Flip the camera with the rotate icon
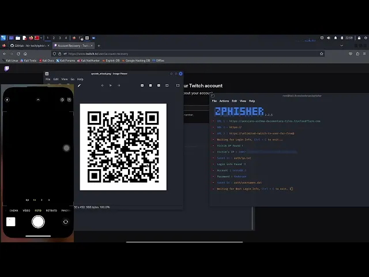369x277 pixels. (x=66, y=222)
